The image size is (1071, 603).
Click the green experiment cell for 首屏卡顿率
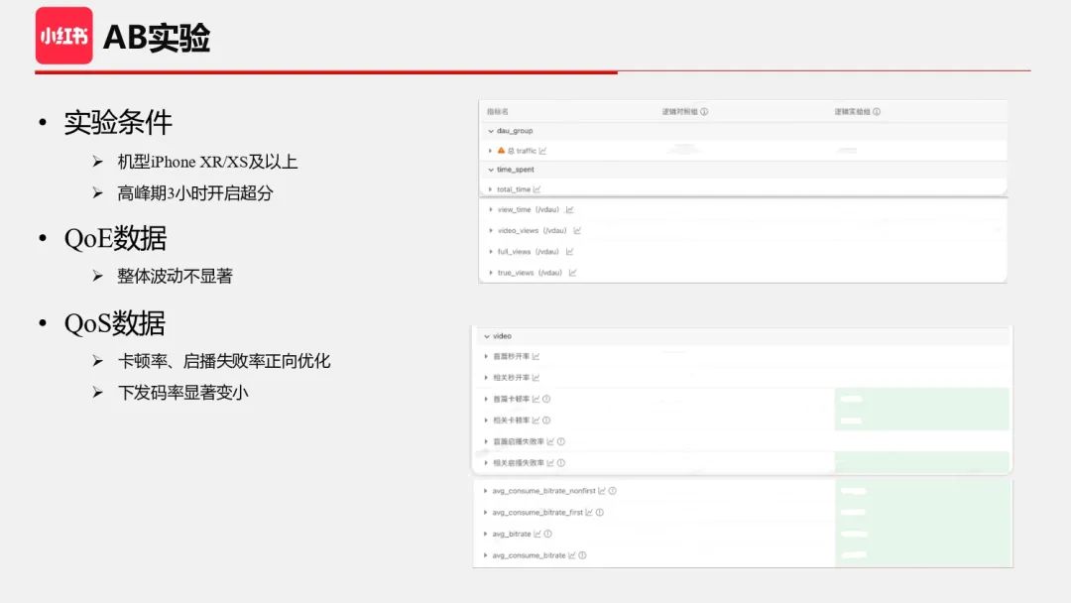tap(922, 399)
